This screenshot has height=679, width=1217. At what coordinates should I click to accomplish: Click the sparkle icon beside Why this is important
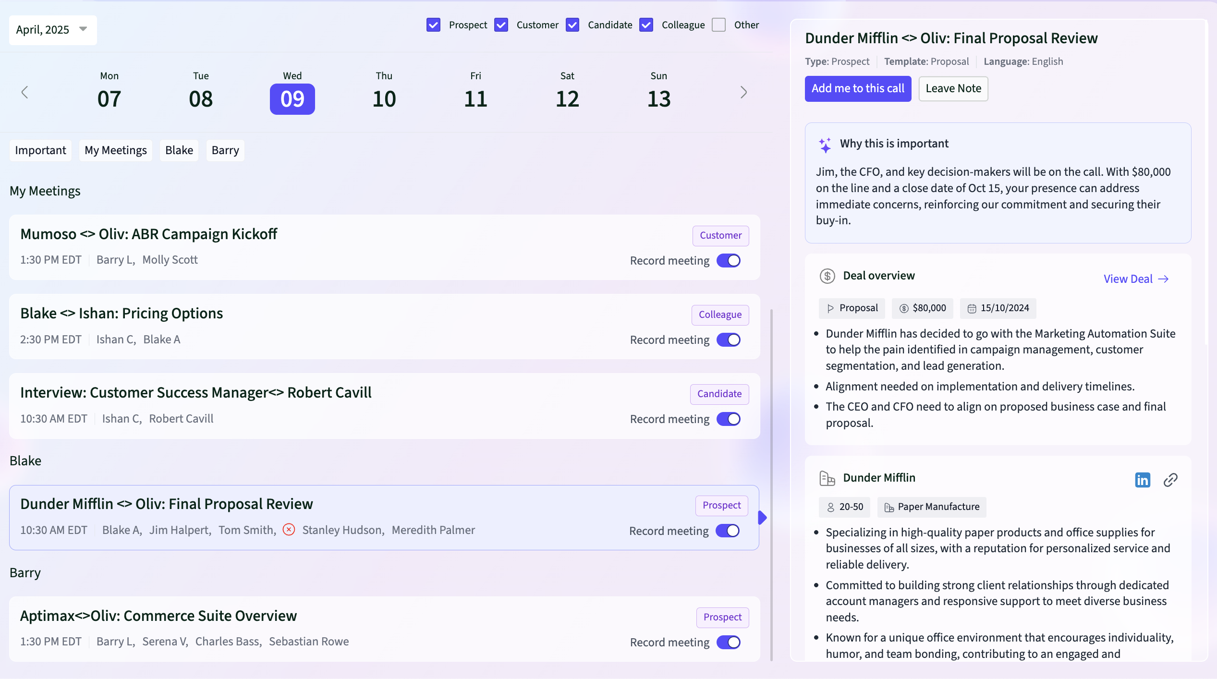coord(825,145)
